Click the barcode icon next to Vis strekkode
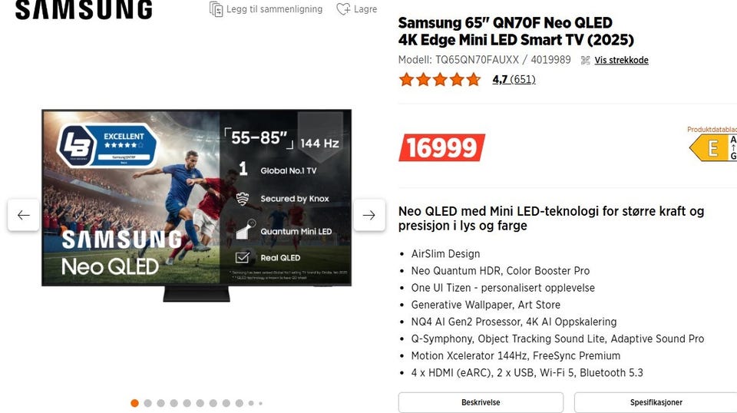This screenshot has height=413, width=737. click(585, 60)
